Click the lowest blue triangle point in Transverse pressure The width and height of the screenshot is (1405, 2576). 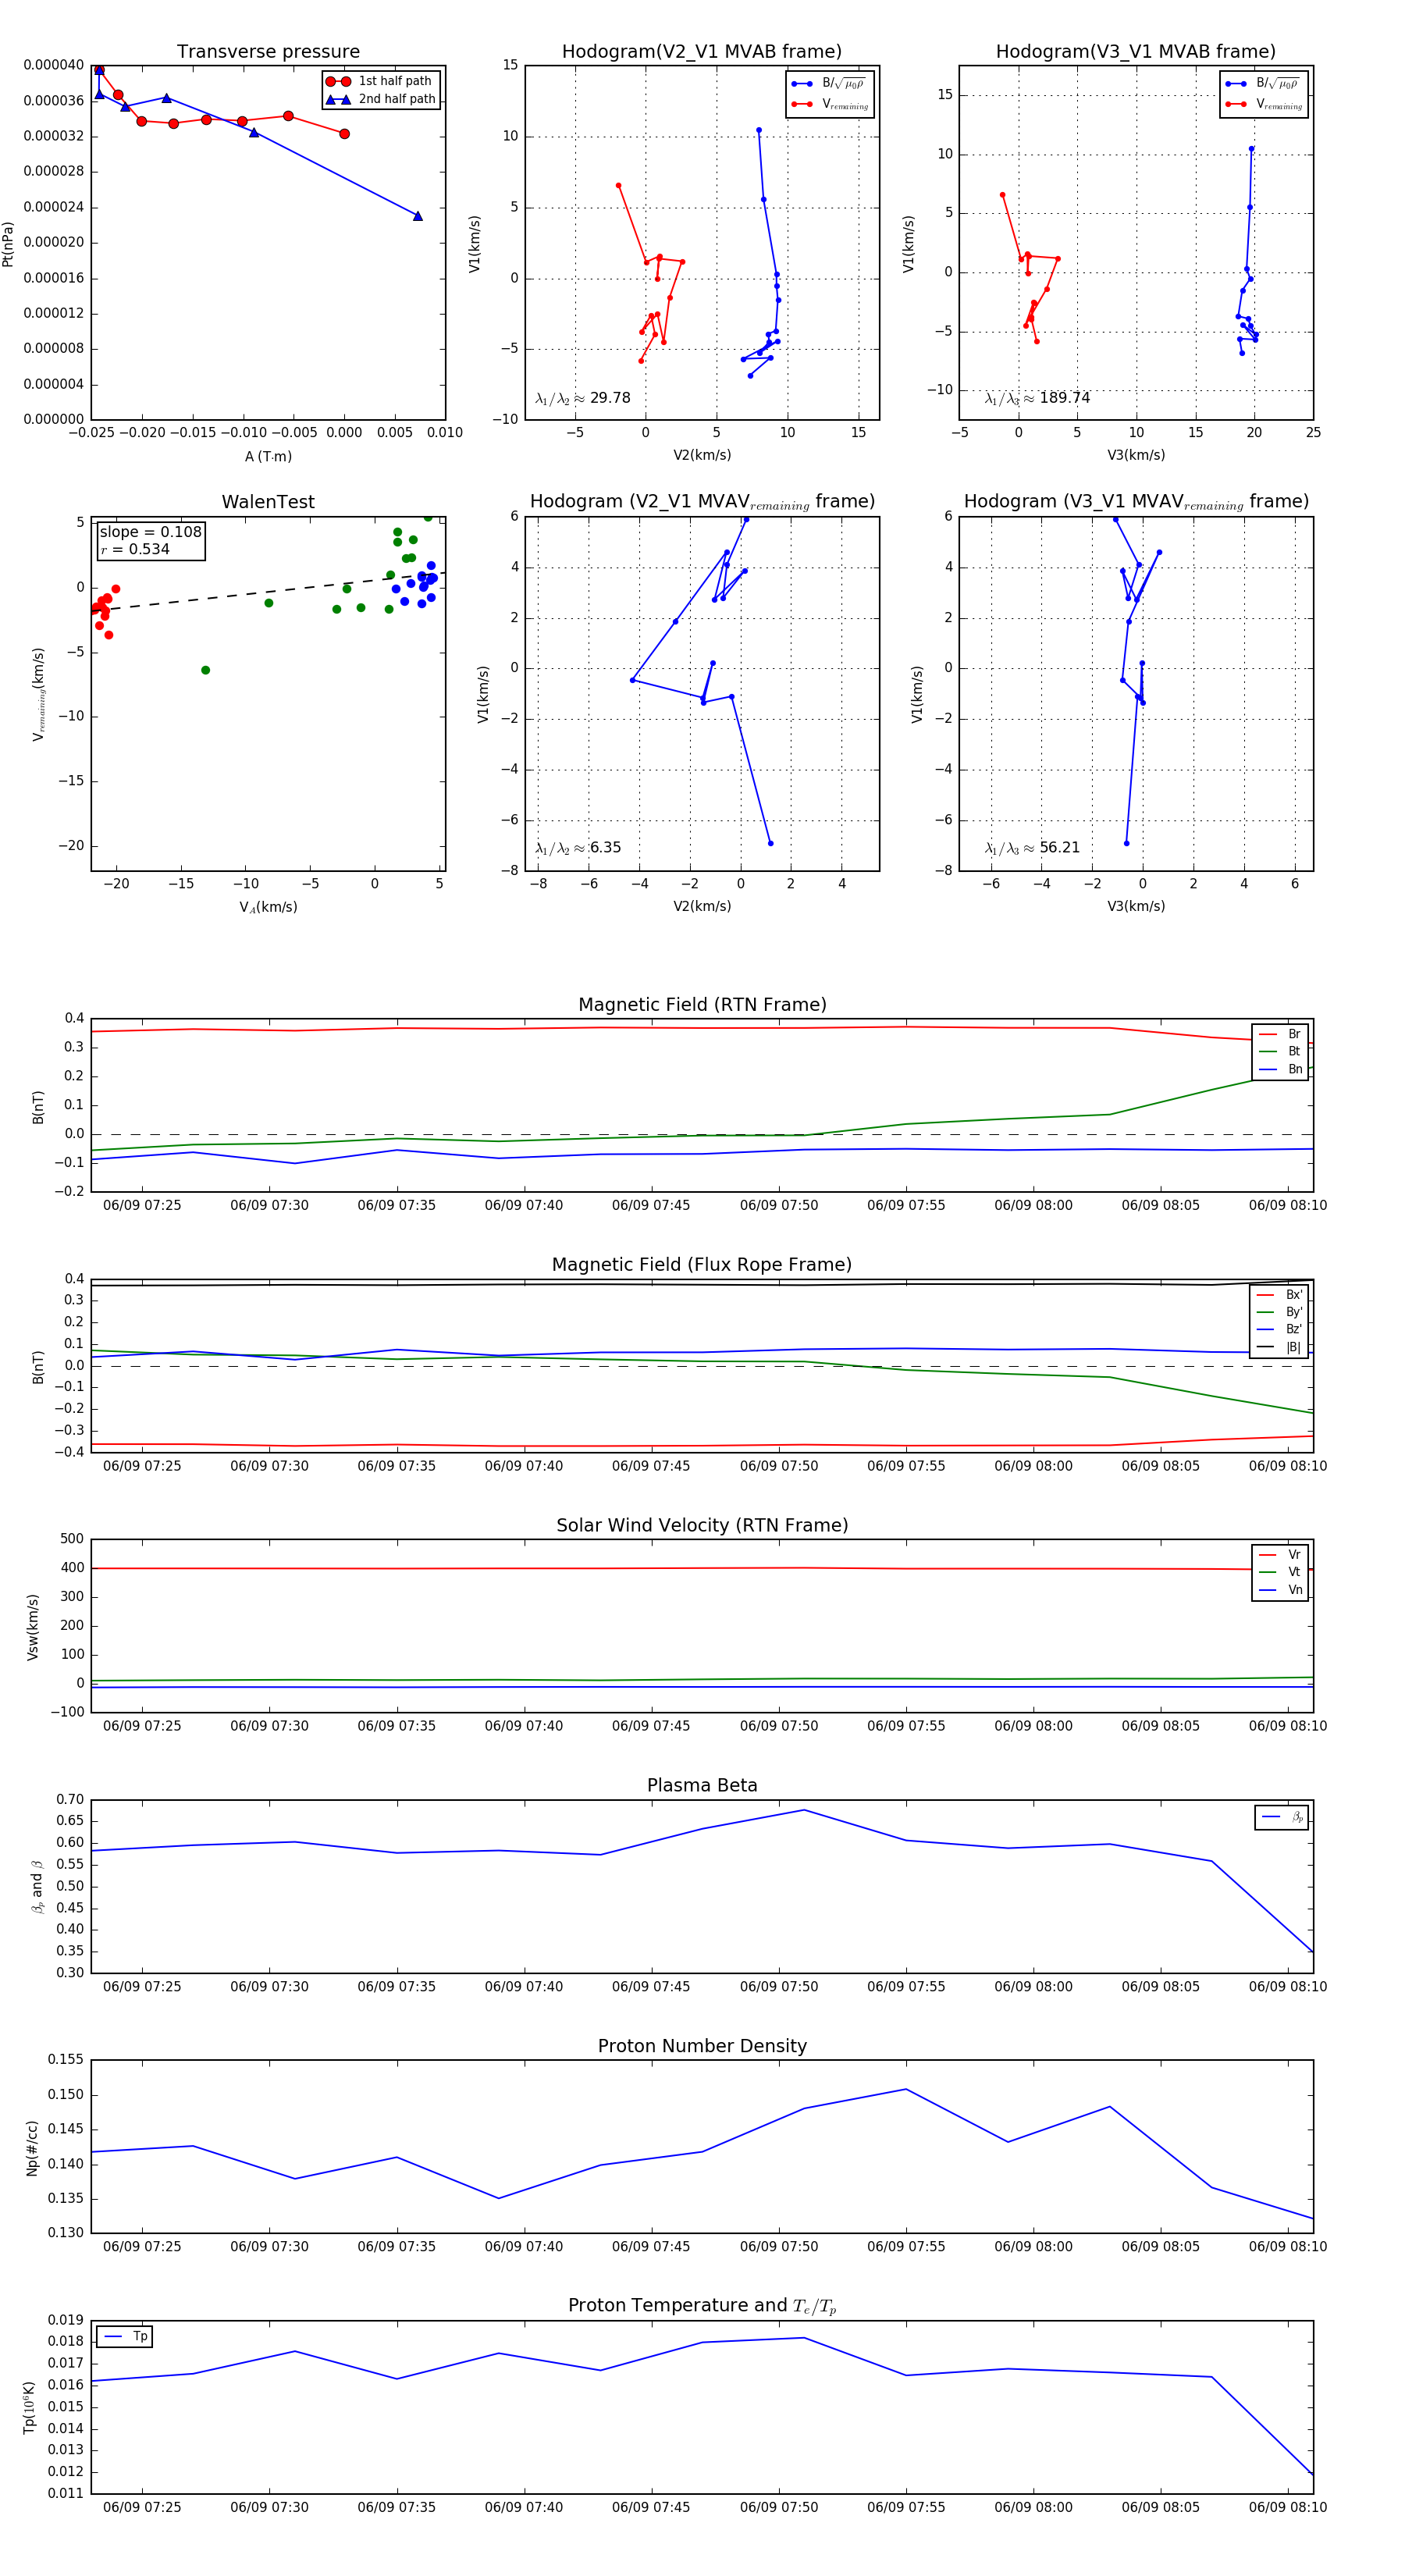(x=418, y=216)
